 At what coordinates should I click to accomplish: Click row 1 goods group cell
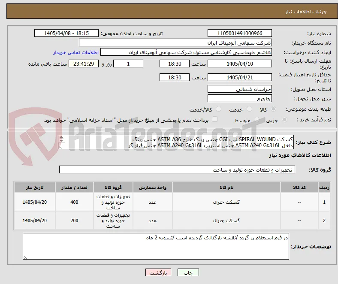(x=113, y=202)
